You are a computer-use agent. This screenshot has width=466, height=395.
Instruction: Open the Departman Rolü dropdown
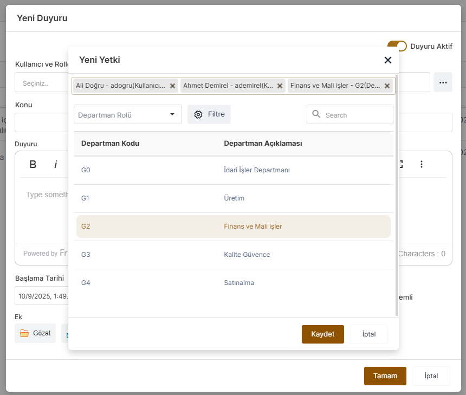coord(127,115)
